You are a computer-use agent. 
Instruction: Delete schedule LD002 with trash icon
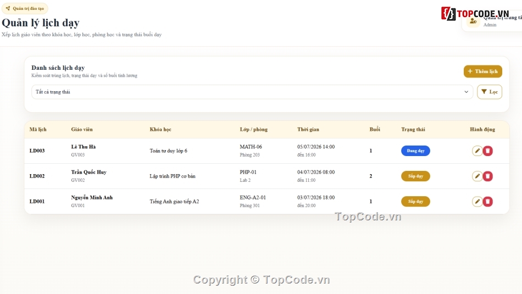coord(488,176)
